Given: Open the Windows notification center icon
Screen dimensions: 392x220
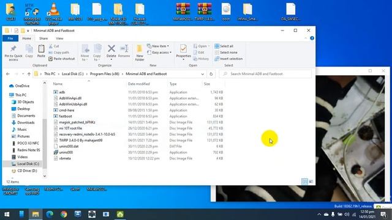Looking at the screenshot, I should [383, 215].
